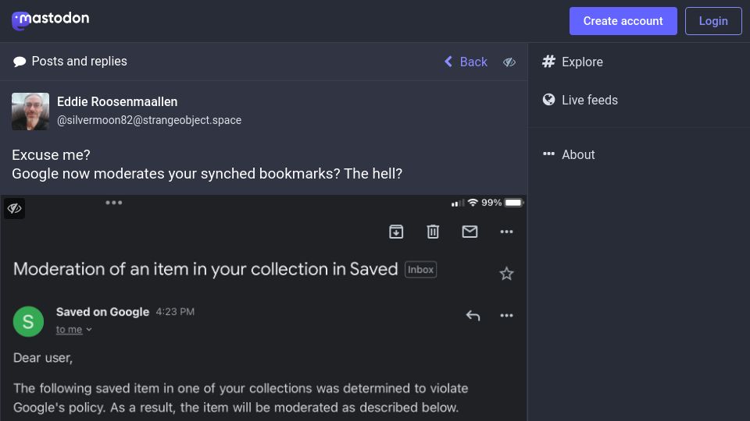The height and width of the screenshot is (421, 750).
Task: Click the email toolbar more options icon
Action: pyautogui.click(x=506, y=232)
